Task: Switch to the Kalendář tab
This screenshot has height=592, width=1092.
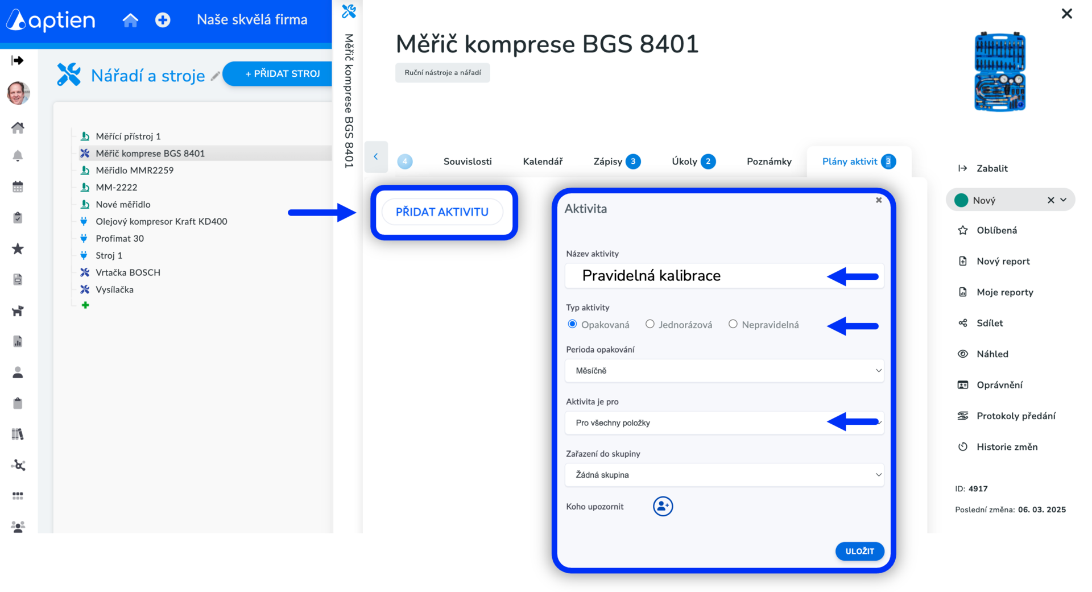Action: 543,162
